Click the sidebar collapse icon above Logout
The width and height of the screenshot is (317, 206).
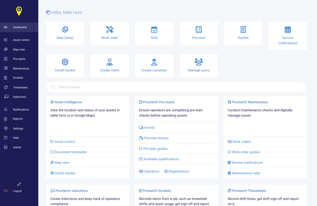coord(19,184)
